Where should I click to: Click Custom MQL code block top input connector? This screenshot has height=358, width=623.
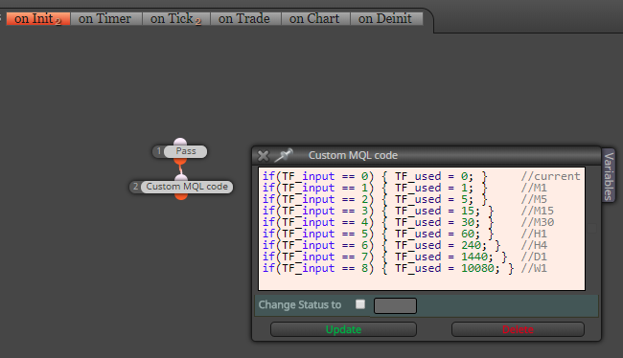(181, 178)
